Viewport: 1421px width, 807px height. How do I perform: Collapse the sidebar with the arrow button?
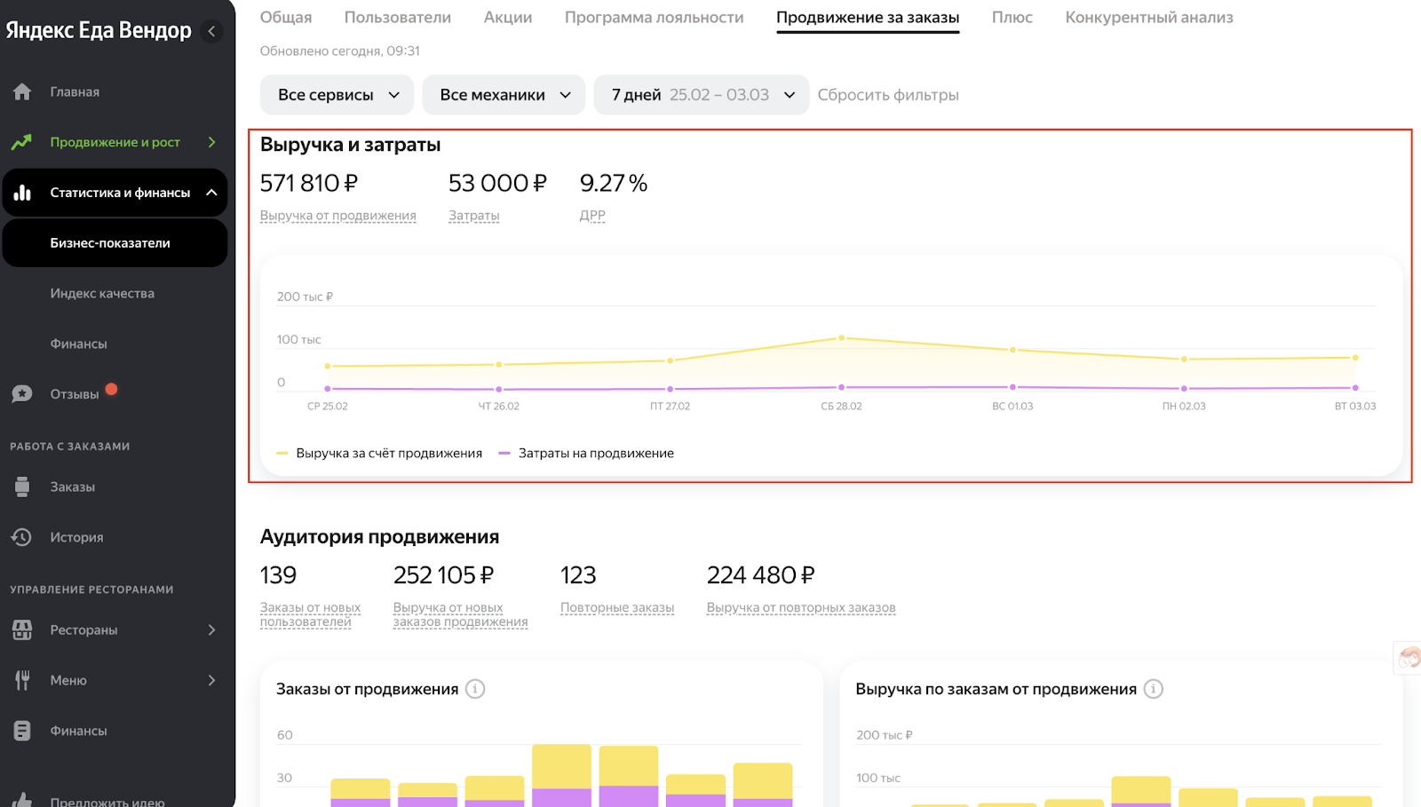(x=211, y=31)
